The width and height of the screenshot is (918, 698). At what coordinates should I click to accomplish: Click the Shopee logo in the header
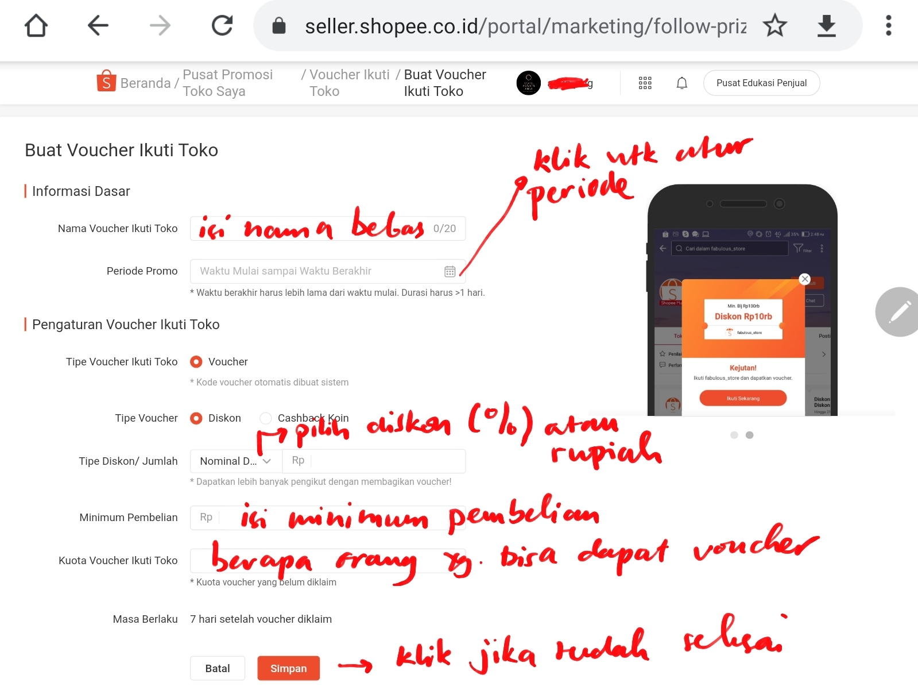(106, 82)
